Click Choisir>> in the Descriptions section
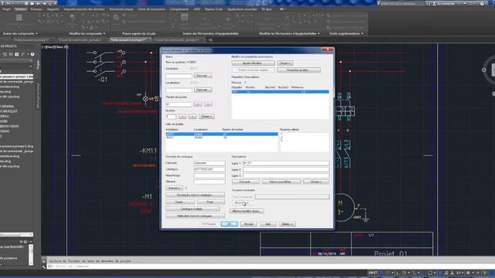The height and width of the screenshot is (278, 495). [316, 182]
